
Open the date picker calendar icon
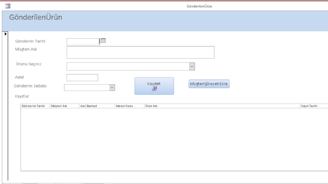point(103,41)
